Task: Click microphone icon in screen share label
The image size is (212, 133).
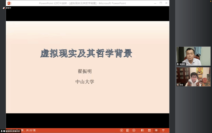Action: coord(2,131)
